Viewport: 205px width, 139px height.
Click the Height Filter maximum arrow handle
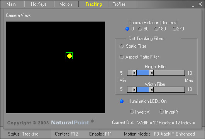(151, 73)
